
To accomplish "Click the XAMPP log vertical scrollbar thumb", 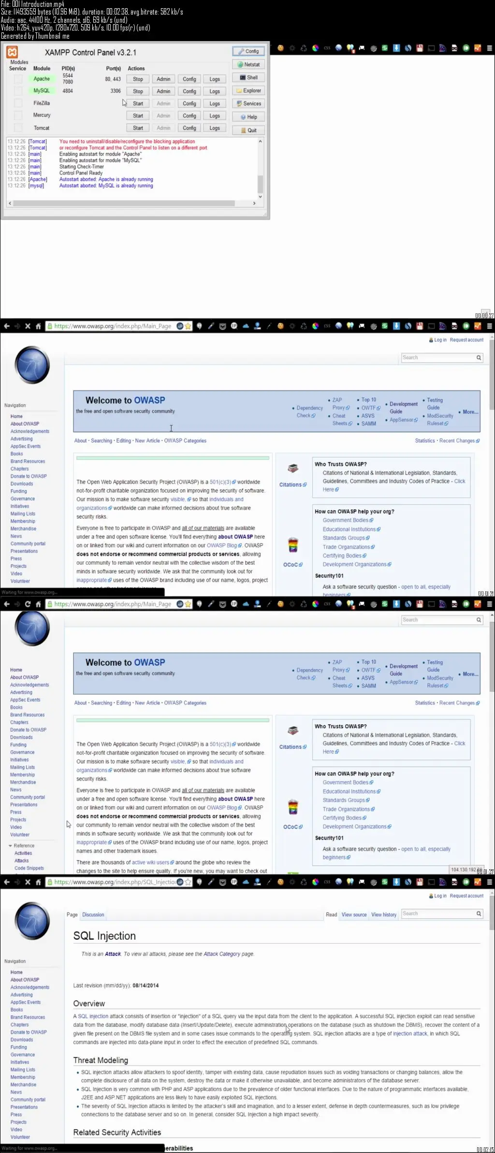I will click(x=260, y=184).
